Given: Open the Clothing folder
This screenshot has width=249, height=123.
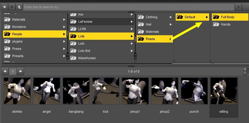Looking at the screenshot, I should [155, 17].
